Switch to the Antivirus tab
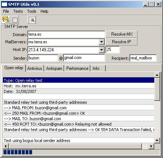This screenshot has height=158, width=163. (x=35, y=68)
